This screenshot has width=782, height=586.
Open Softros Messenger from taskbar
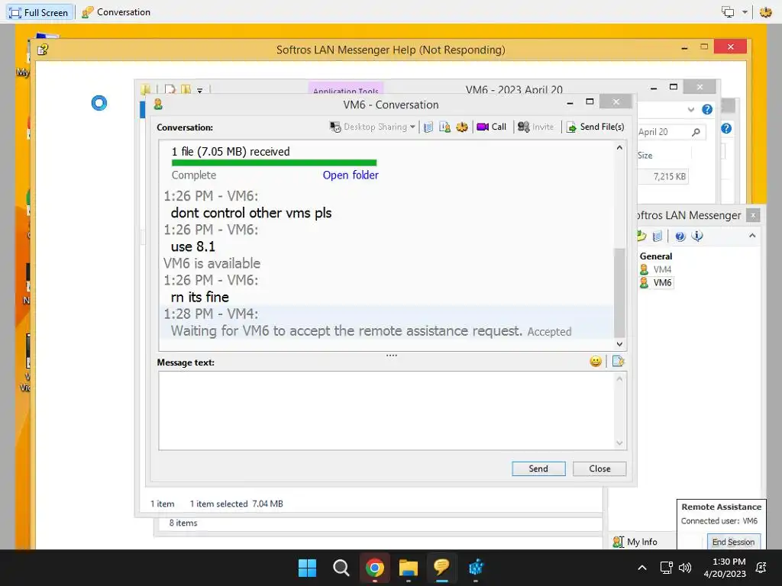(x=442, y=568)
